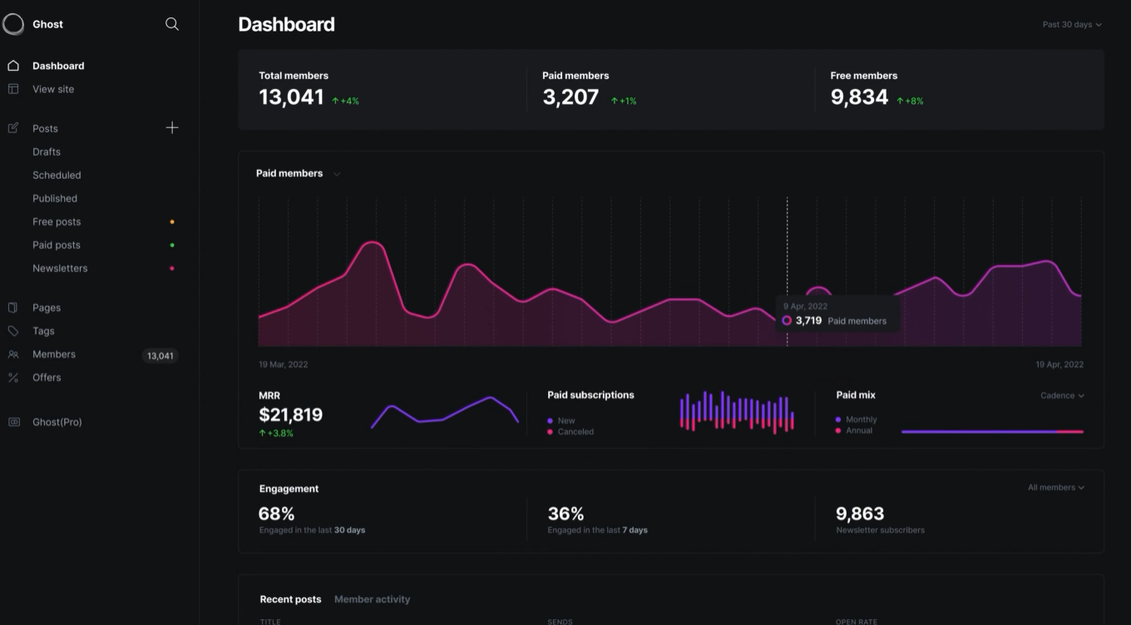Expand the Past 30 days dropdown
The height and width of the screenshot is (625, 1131).
tap(1072, 24)
